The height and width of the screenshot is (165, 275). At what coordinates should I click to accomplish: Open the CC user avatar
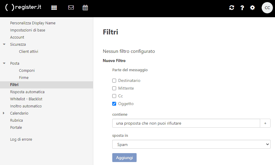pos(267,8)
